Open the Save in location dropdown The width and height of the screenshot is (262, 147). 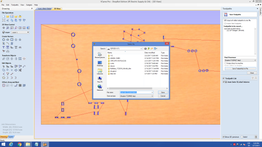point(124,49)
